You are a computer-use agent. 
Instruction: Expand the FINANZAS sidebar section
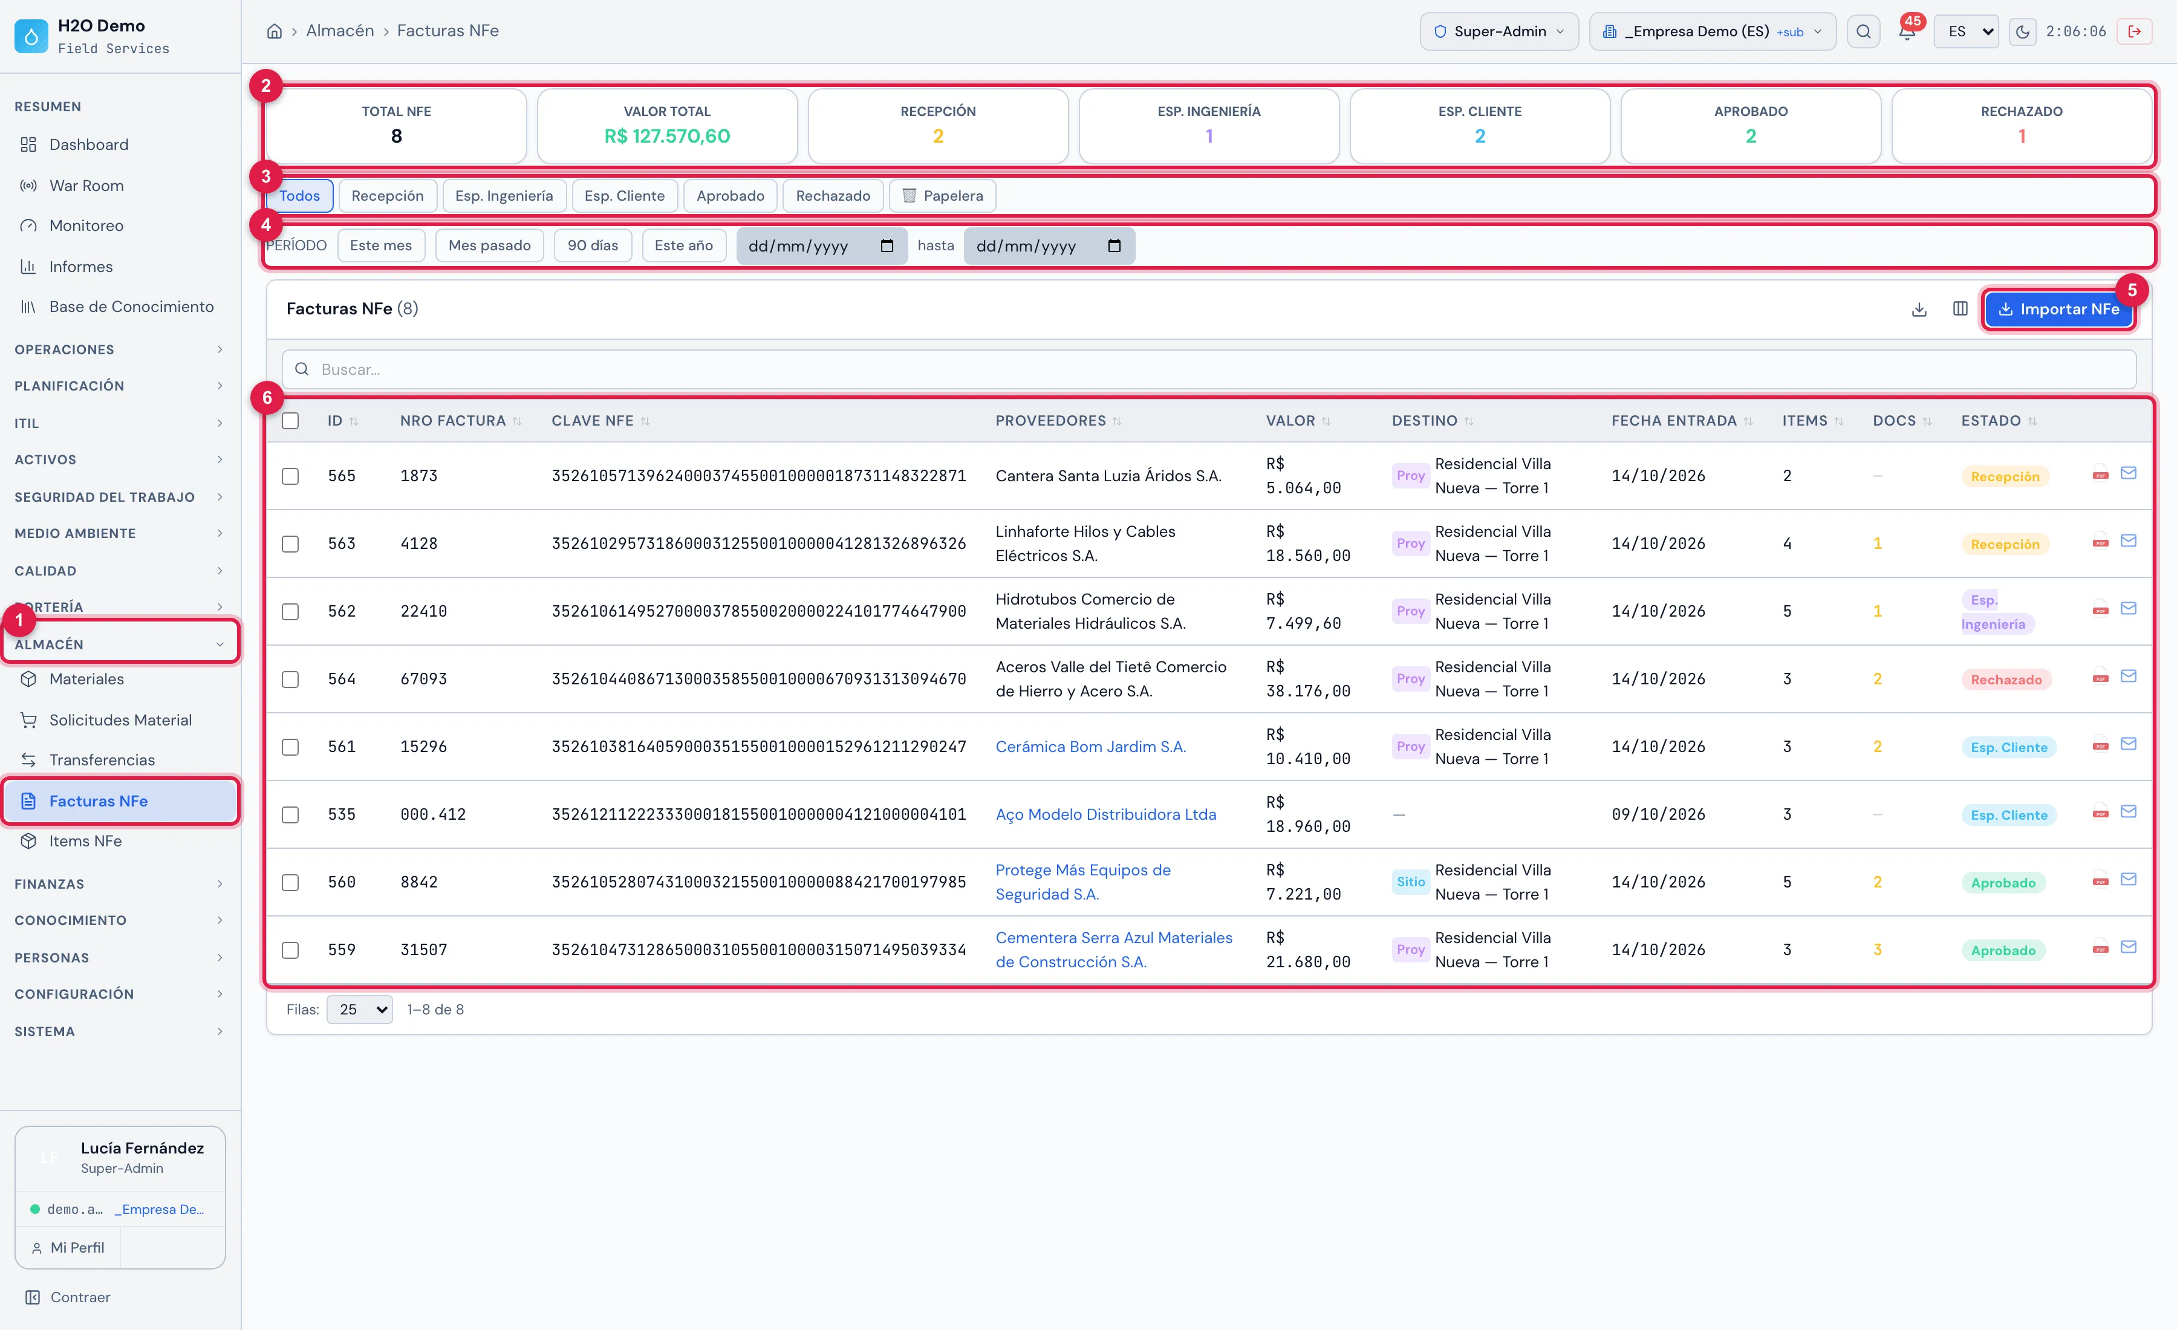pyautogui.click(x=119, y=884)
